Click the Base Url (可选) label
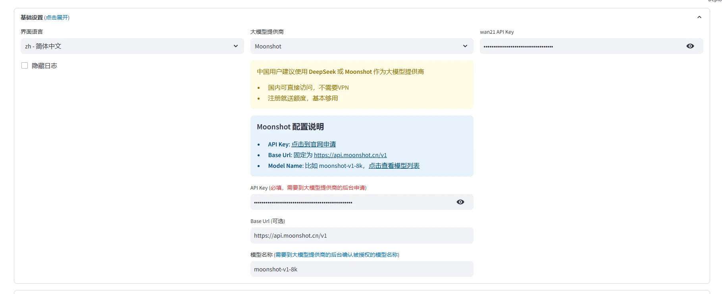Viewport: 722px width, 294px height. tap(268, 221)
